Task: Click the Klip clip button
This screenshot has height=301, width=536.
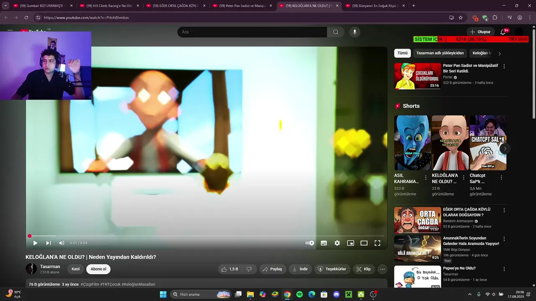Action: pos(364,269)
